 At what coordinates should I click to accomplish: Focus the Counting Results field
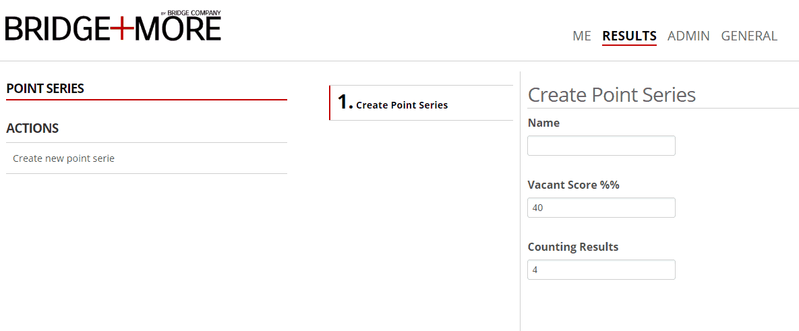pos(601,270)
